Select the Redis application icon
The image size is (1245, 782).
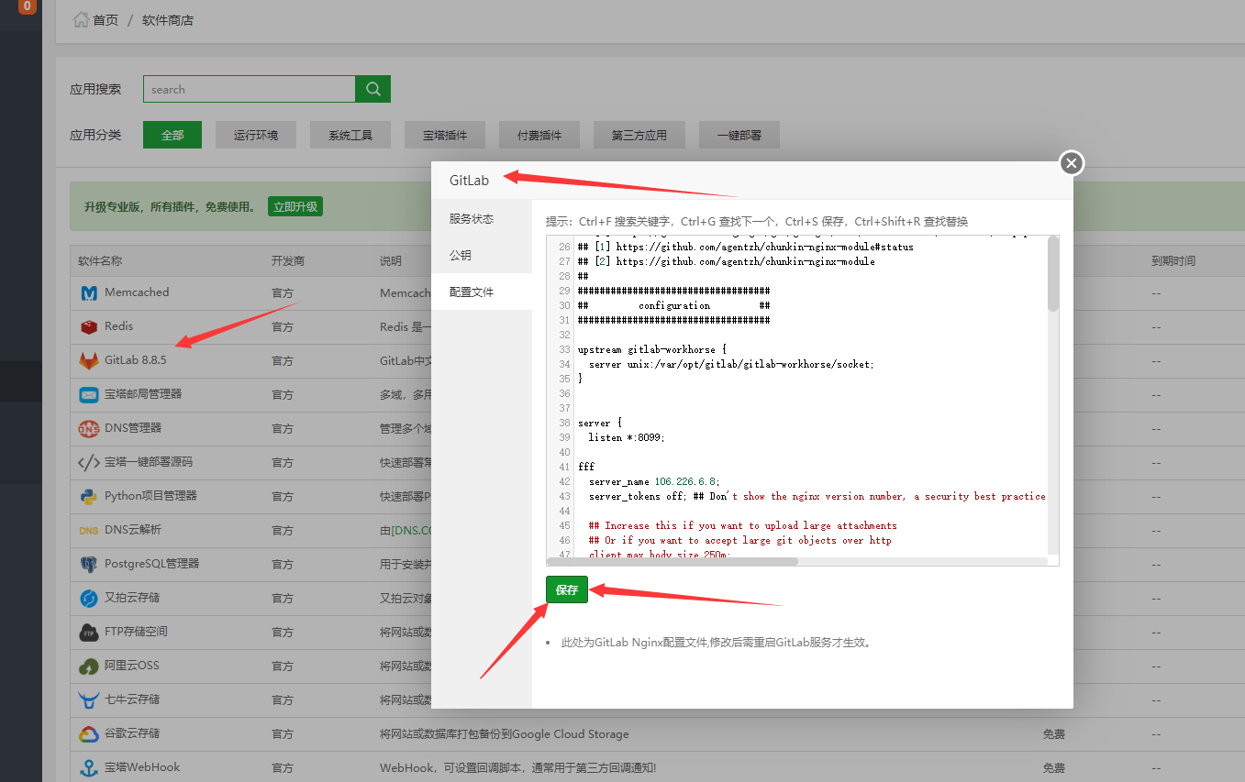pos(89,326)
